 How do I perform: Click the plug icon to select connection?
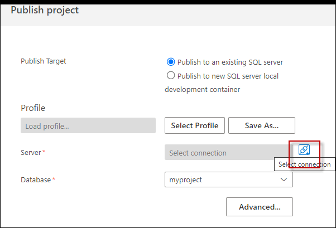304,149
